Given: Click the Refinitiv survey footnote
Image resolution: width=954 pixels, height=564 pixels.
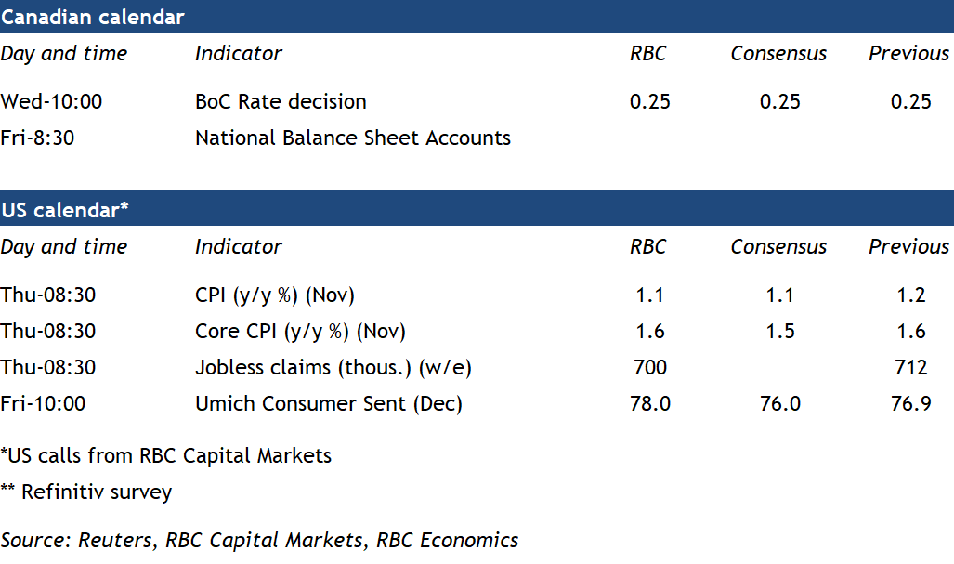Looking at the screenshot, I should (86, 492).
